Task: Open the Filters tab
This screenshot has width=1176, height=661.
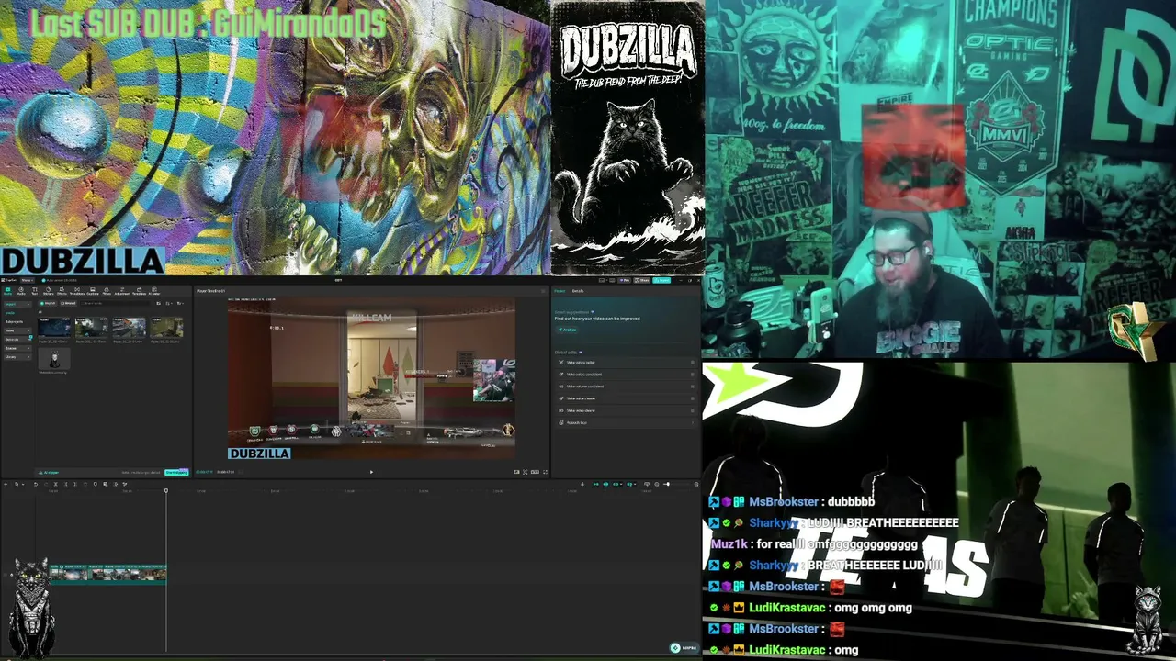Action: click(x=107, y=291)
